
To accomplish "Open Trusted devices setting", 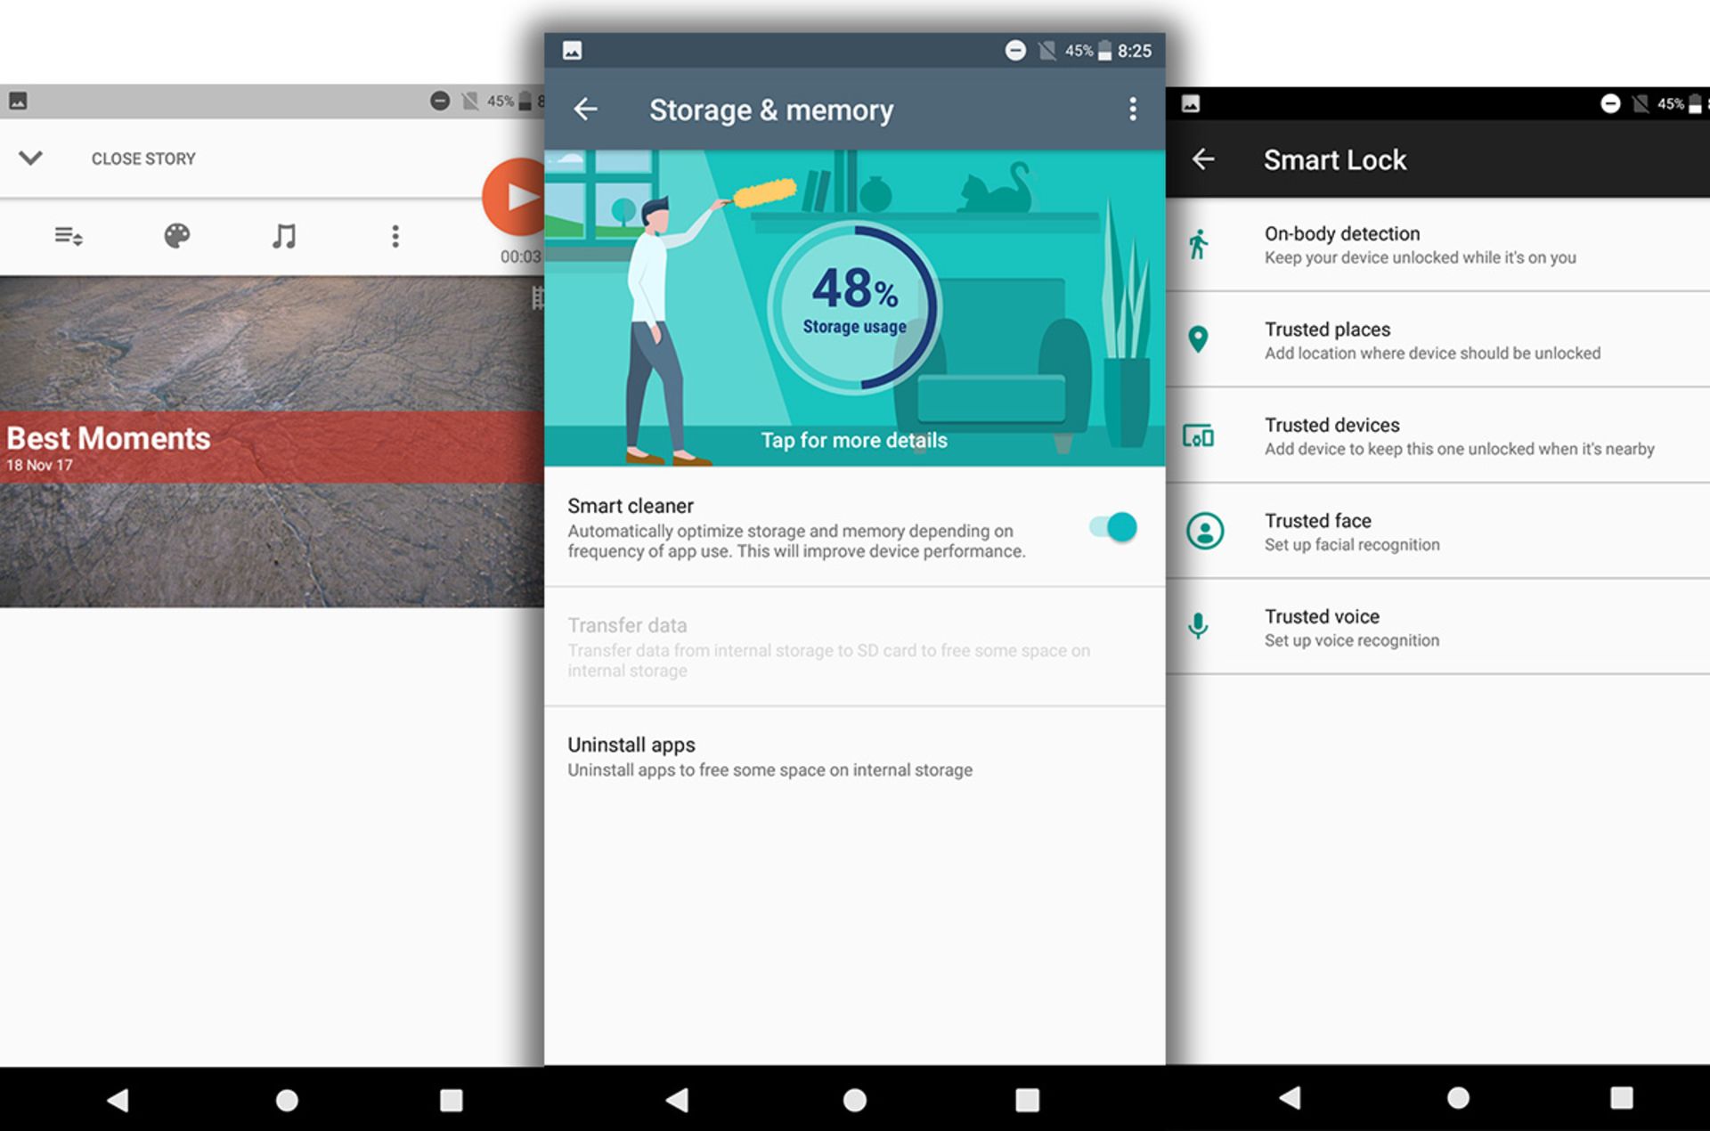I will click(1458, 436).
